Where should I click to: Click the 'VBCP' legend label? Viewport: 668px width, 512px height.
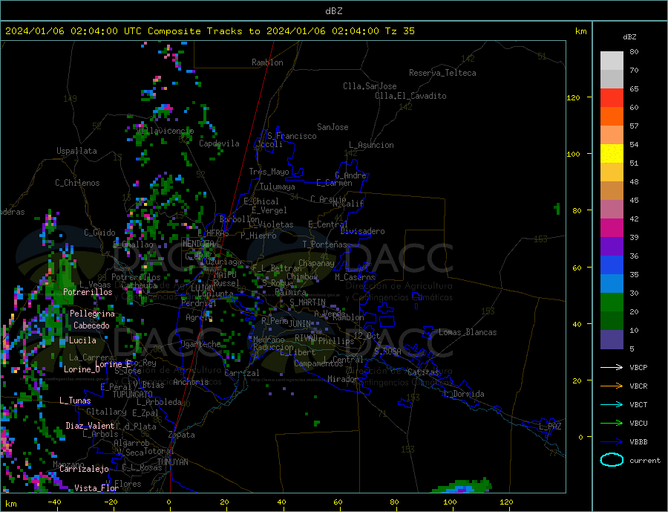[x=638, y=367]
